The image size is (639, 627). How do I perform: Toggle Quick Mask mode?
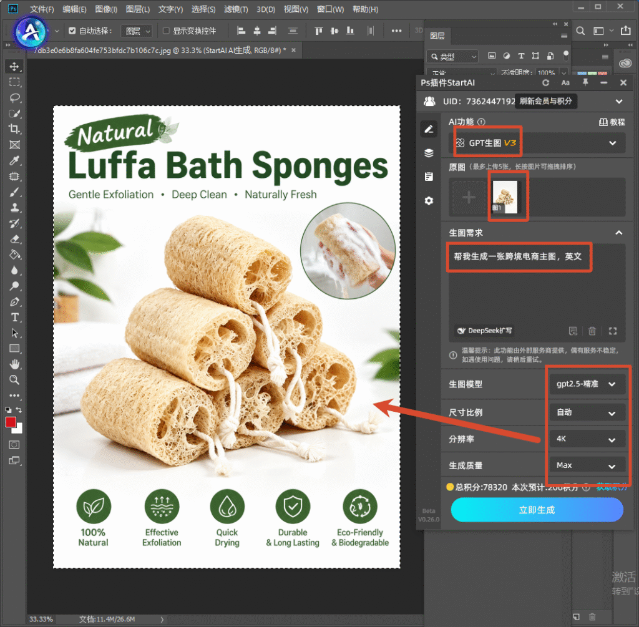[14, 444]
